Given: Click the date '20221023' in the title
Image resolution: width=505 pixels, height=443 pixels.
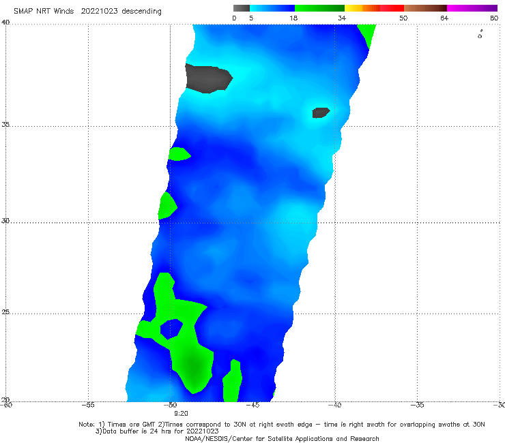Looking at the screenshot, I should tap(99, 12).
